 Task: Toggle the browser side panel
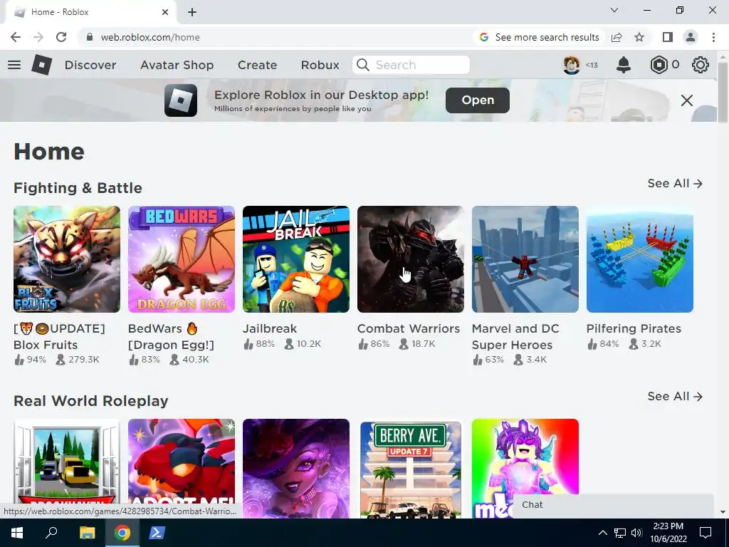[668, 37]
